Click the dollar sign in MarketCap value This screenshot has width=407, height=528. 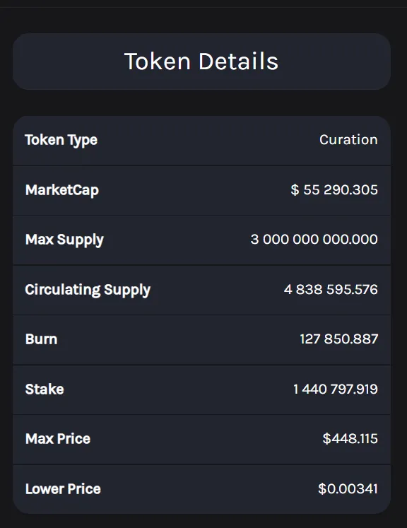(x=295, y=190)
